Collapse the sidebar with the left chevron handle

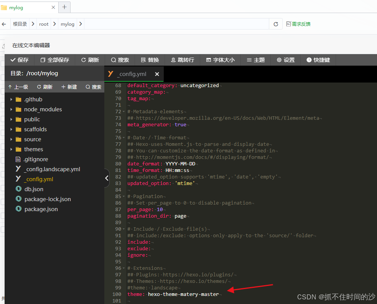(107, 178)
